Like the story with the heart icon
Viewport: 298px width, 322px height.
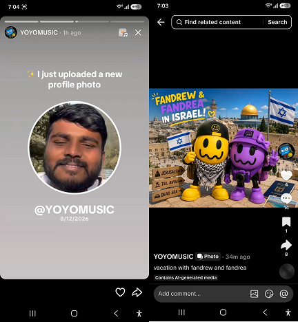[x=120, y=292]
